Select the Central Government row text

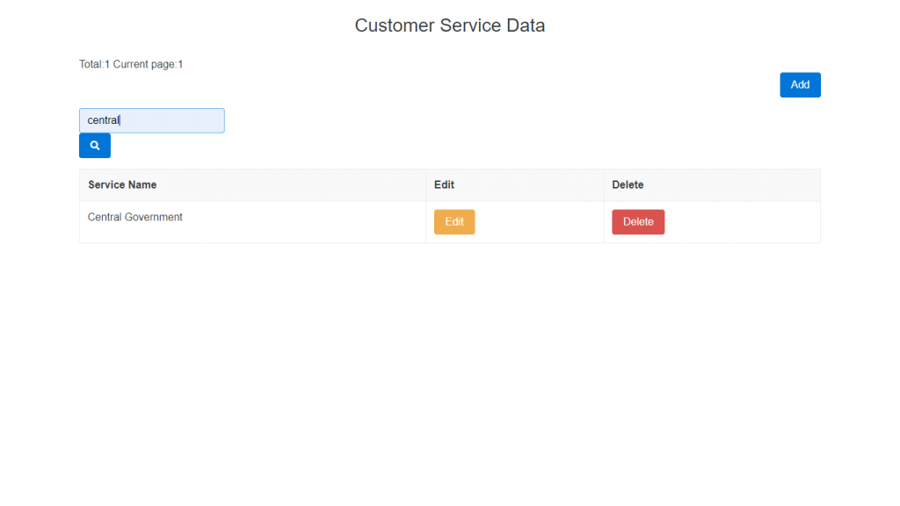pyautogui.click(x=135, y=217)
